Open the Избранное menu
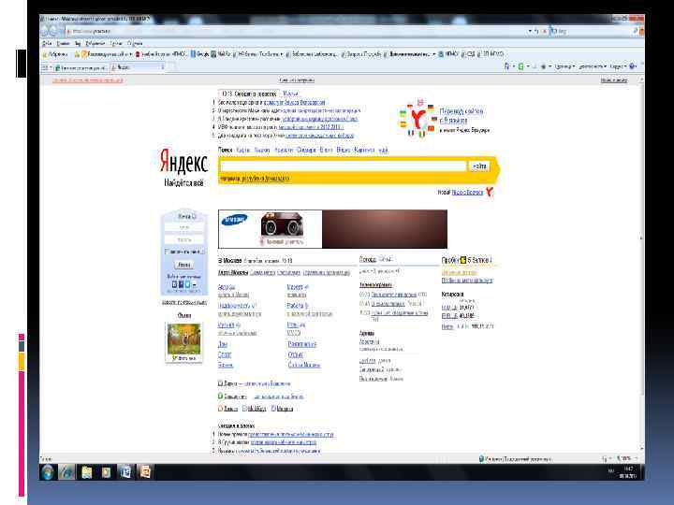Image resolution: width=674 pixels, height=505 pixels. (95, 43)
